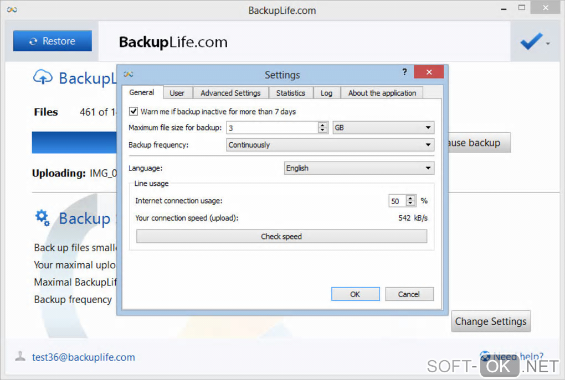The height and width of the screenshot is (380, 565).
Task: Click the Uploading label in main window
Action: point(59,173)
